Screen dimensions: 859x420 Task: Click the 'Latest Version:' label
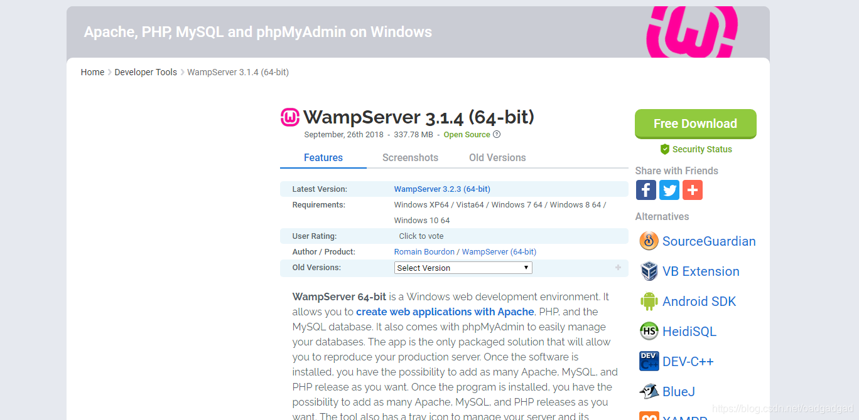[320, 189]
